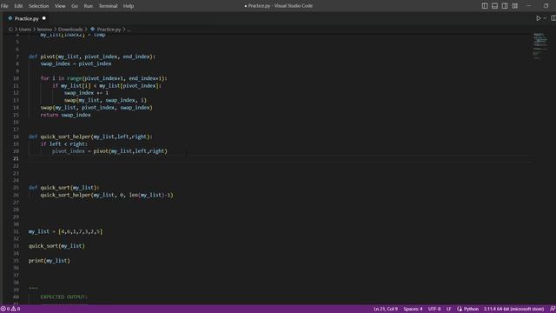Open the Selection menu
Image resolution: width=556 pixels, height=313 pixels.
(38, 6)
